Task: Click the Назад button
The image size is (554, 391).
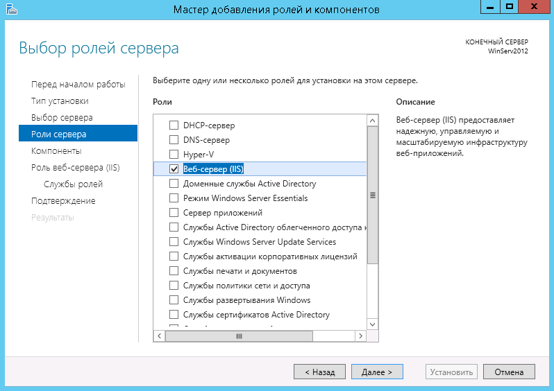Action: tap(319, 372)
